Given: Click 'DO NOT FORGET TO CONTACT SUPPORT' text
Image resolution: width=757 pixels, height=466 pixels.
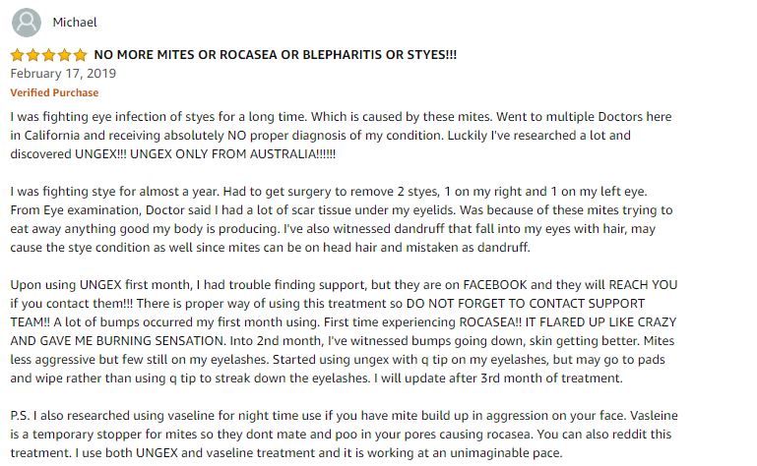Looking at the screenshot, I should click(x=526, y=304).
